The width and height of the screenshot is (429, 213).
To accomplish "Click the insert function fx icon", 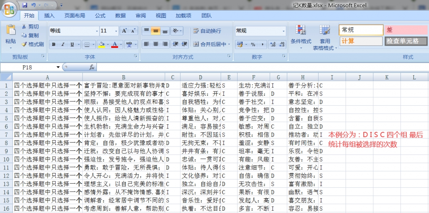I will coord(92,67).
